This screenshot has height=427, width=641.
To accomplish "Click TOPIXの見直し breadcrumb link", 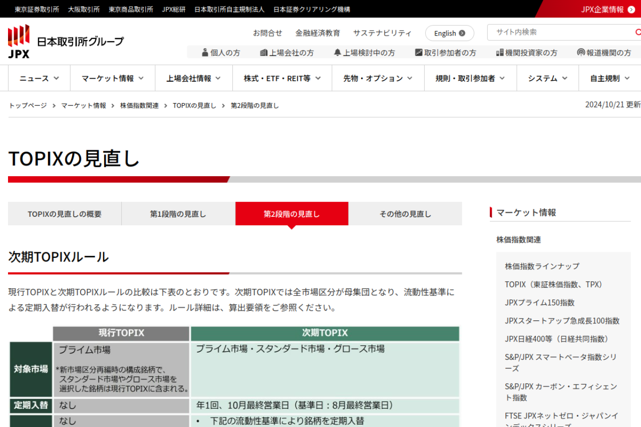I will point(195,106).
